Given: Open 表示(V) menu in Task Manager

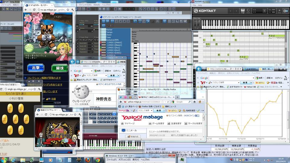Looking at the screenshot, I should [x=136, y=160].
